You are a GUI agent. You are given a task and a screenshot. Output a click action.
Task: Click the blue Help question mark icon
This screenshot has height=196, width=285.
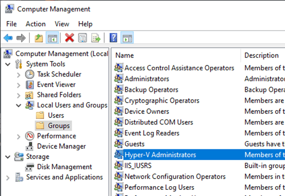[113, 37]
